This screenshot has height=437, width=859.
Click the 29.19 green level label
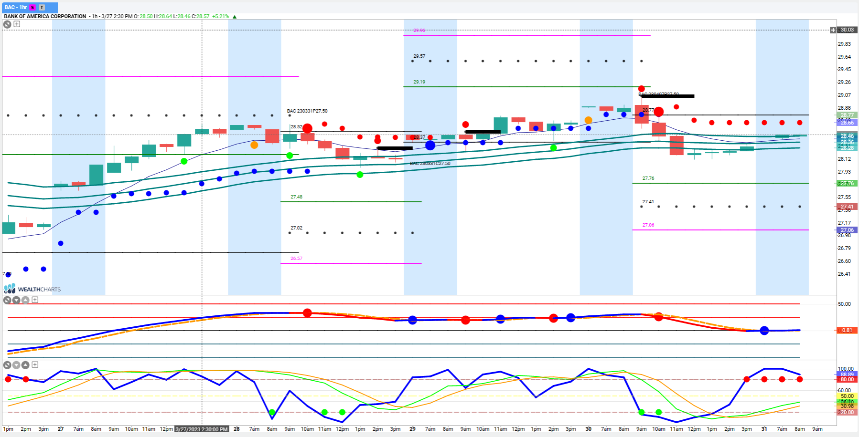coord(419,82)
